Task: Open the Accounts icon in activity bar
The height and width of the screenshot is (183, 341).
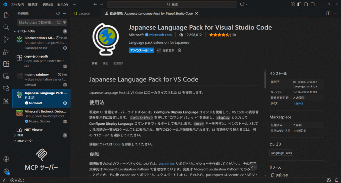Action: [6, 159]
